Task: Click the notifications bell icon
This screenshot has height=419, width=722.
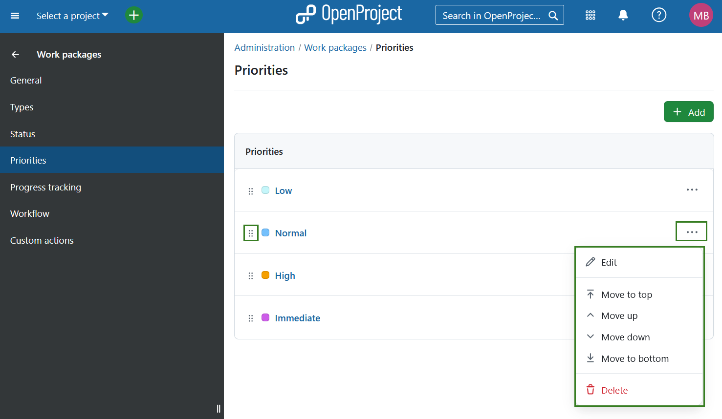Action: (x=623, y=15)
